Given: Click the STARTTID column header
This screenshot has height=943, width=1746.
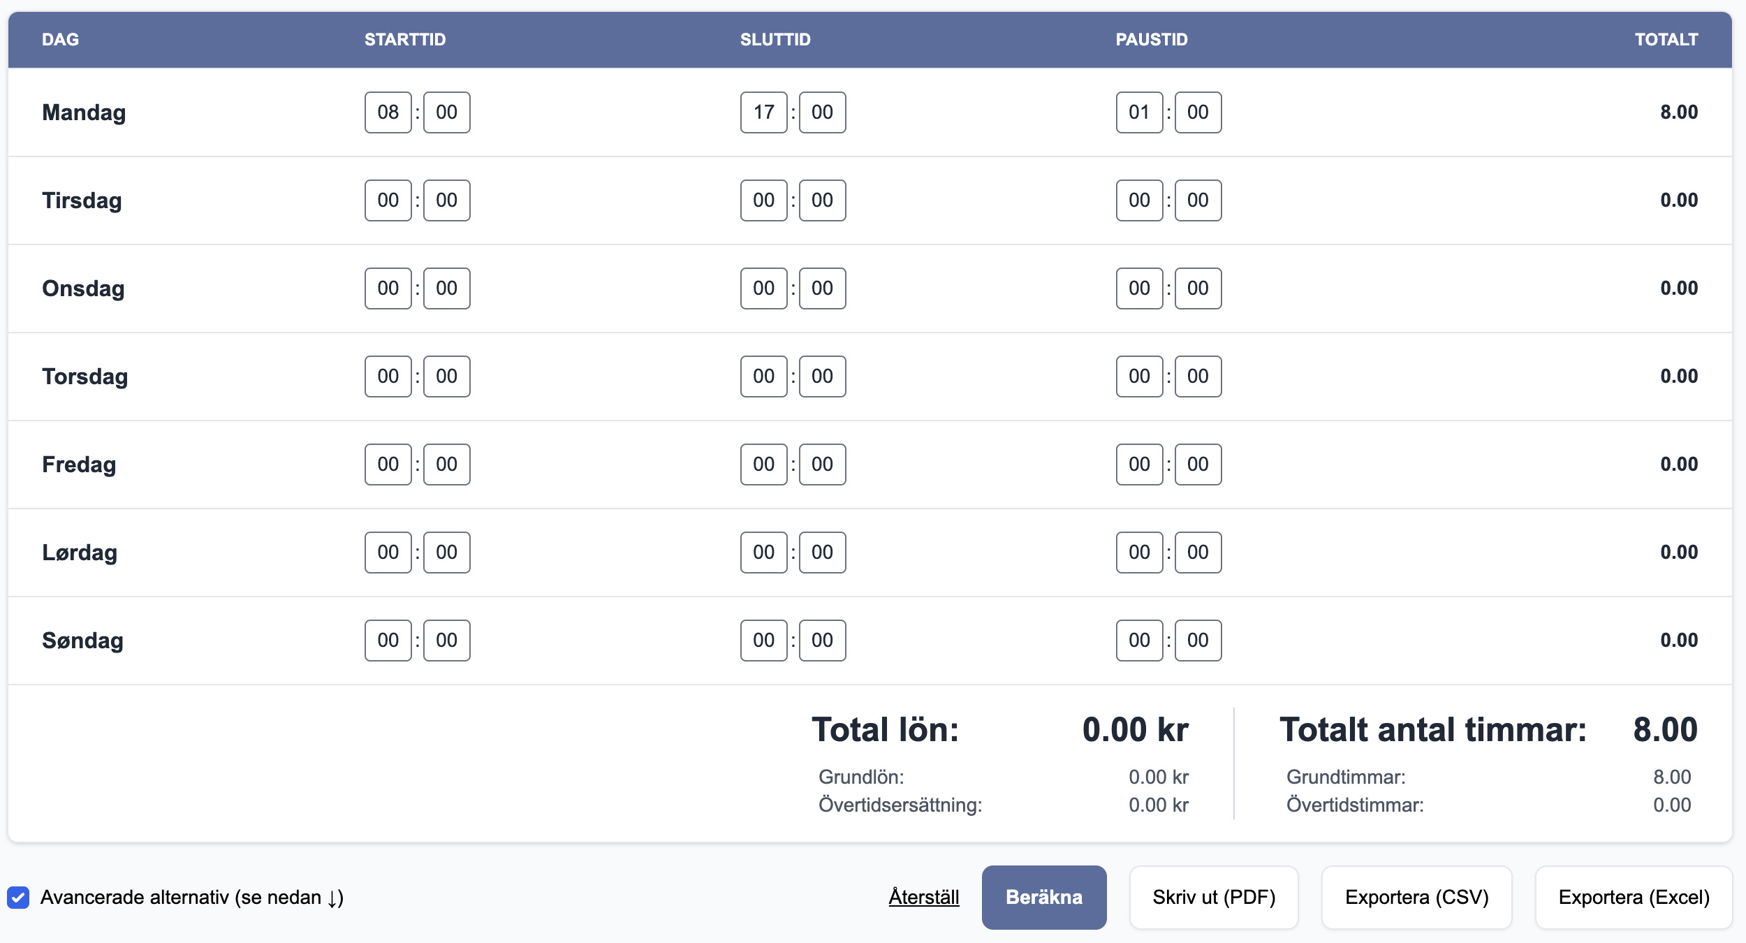Looking at the screenshot, I should pos(405,40).
